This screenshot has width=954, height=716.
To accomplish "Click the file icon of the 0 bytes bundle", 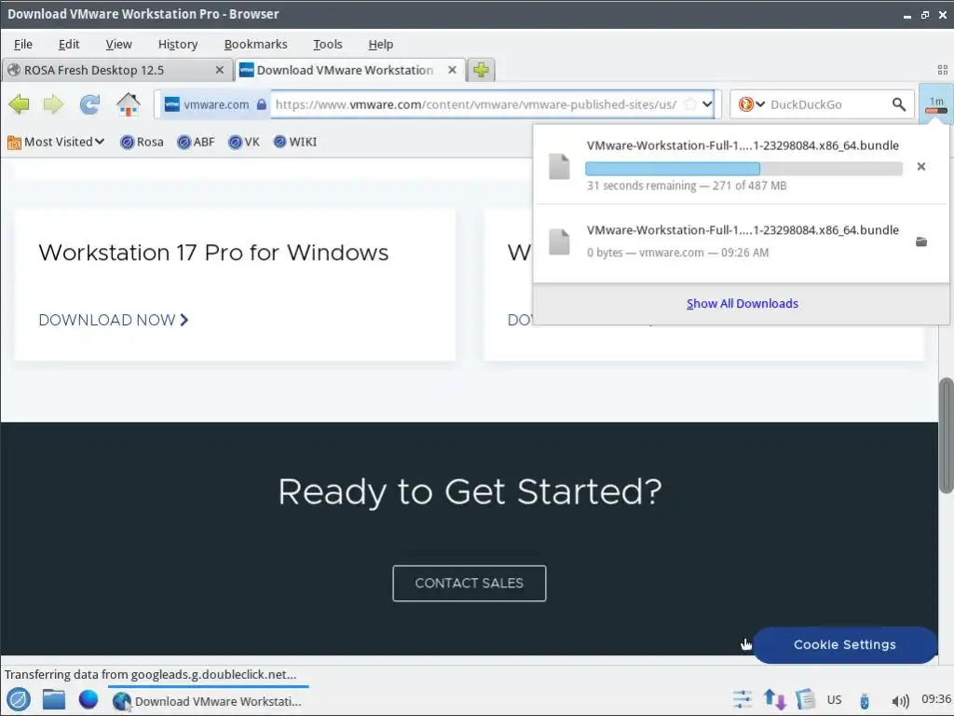I will point(559,241).
